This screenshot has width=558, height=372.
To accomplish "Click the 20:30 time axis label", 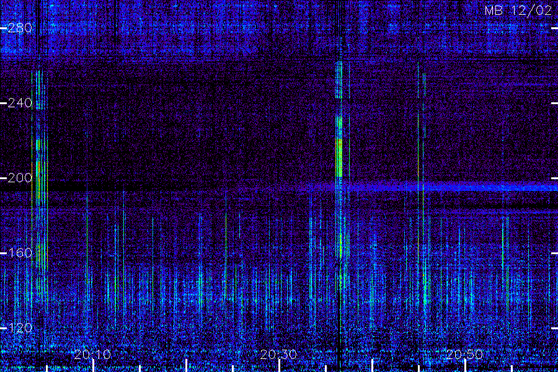I will point(278,355).
